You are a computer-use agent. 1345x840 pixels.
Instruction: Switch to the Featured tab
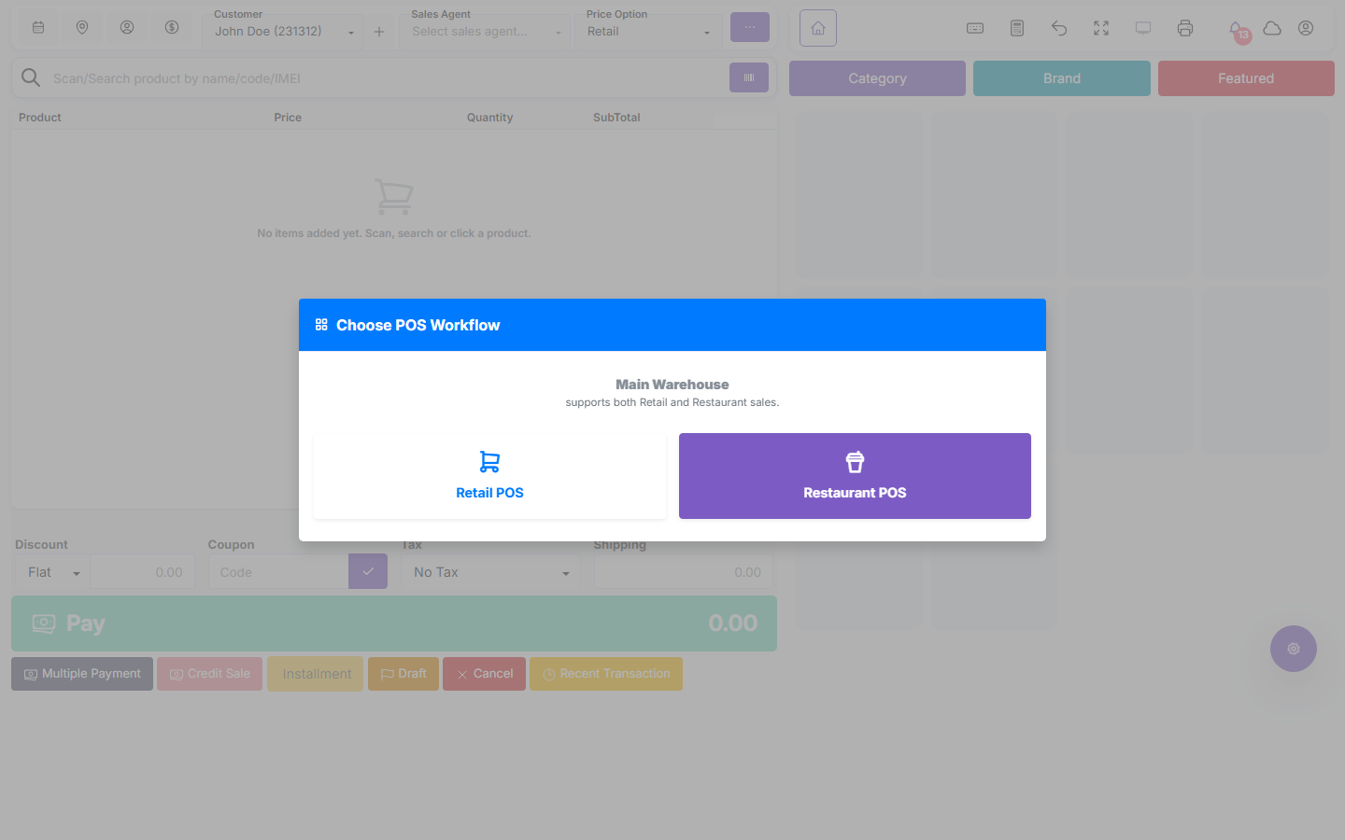click(x=1246, y=78)
